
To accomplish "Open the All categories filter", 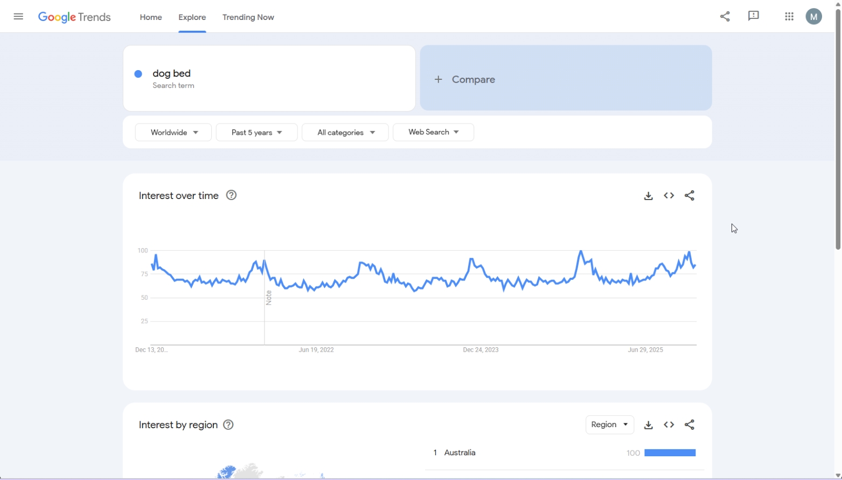I will pyautogui.click(x=345, y=132).
